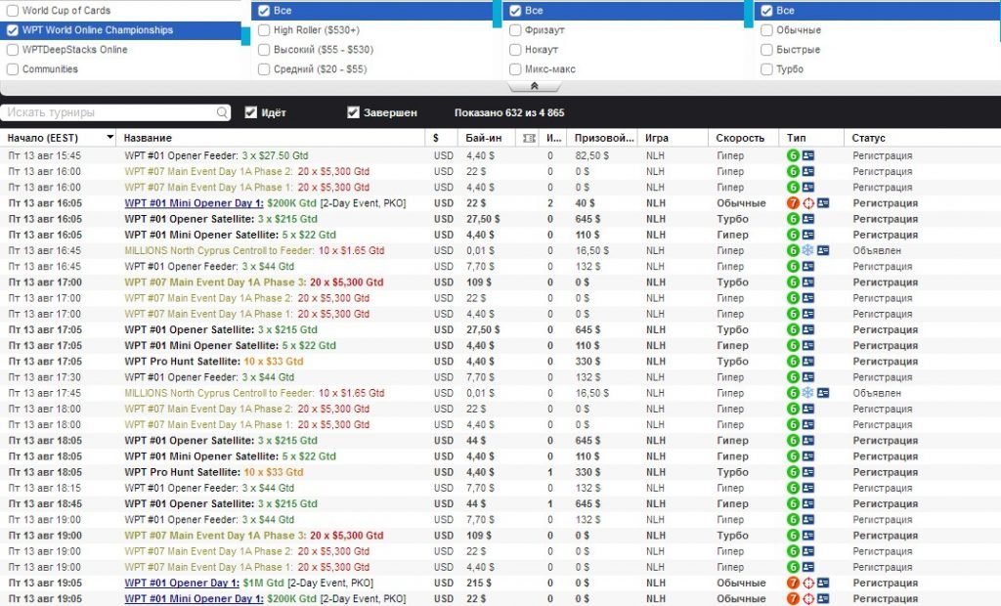Enable the High Roller ($530+) filter

pyautogui.click(x=264, y=29)
